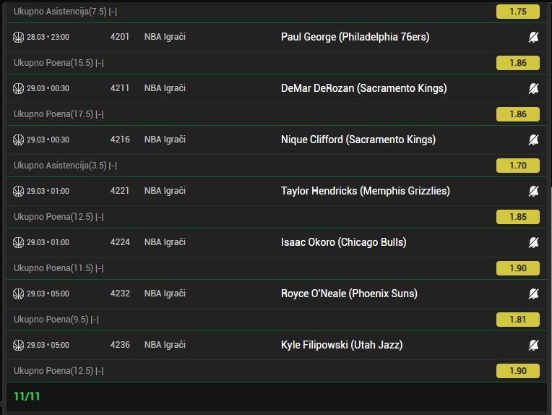Click the basketball icon next to Nique Clifford's event
This screenshot has height=415, width=552.
coord(19,140)
